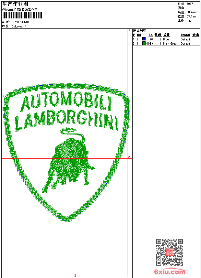Click 'Default' brand in the Blue row

click(x=185, y=39)
